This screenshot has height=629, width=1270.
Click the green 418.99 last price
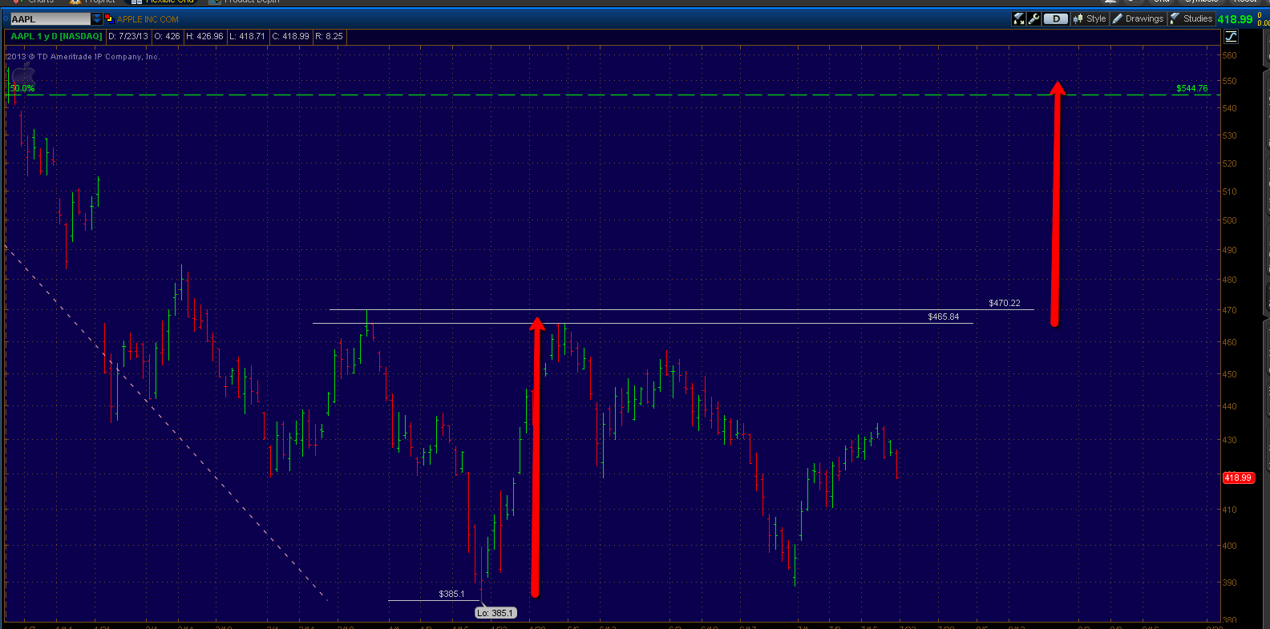click(1235, 19)
